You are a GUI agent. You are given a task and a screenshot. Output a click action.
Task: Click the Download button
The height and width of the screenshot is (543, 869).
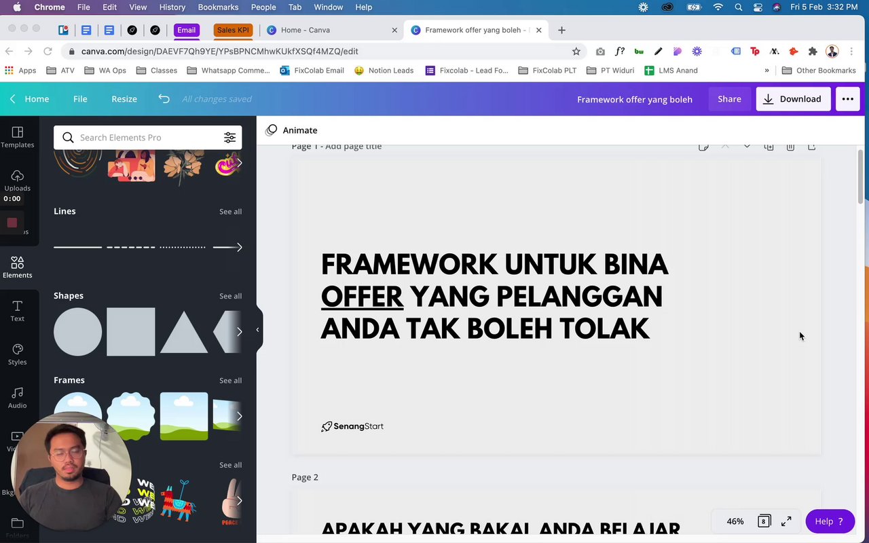click(x=793, y=98)
